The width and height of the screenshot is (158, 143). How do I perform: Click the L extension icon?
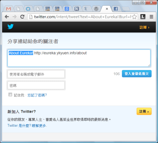pyautogui.click(x=143, y=17)
